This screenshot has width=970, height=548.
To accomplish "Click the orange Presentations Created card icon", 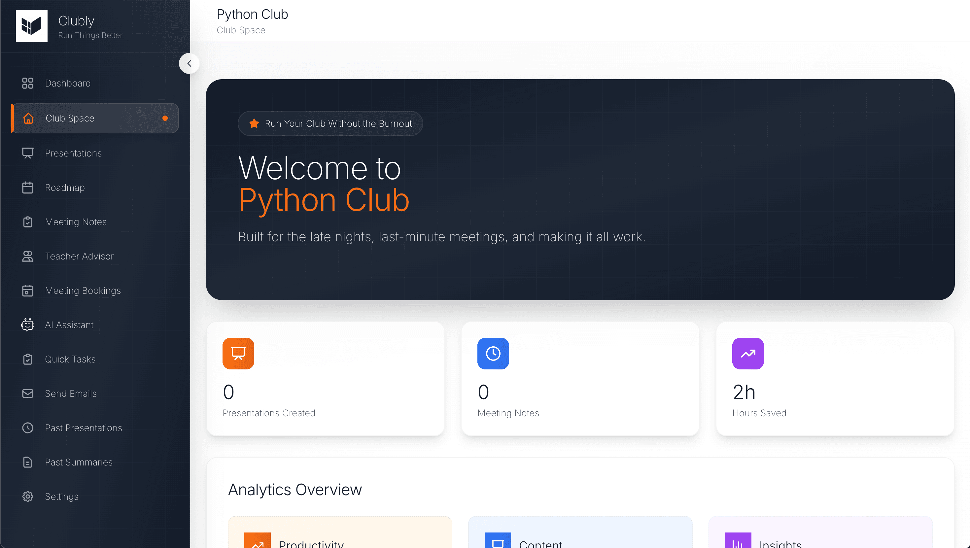I will point(238,353).
